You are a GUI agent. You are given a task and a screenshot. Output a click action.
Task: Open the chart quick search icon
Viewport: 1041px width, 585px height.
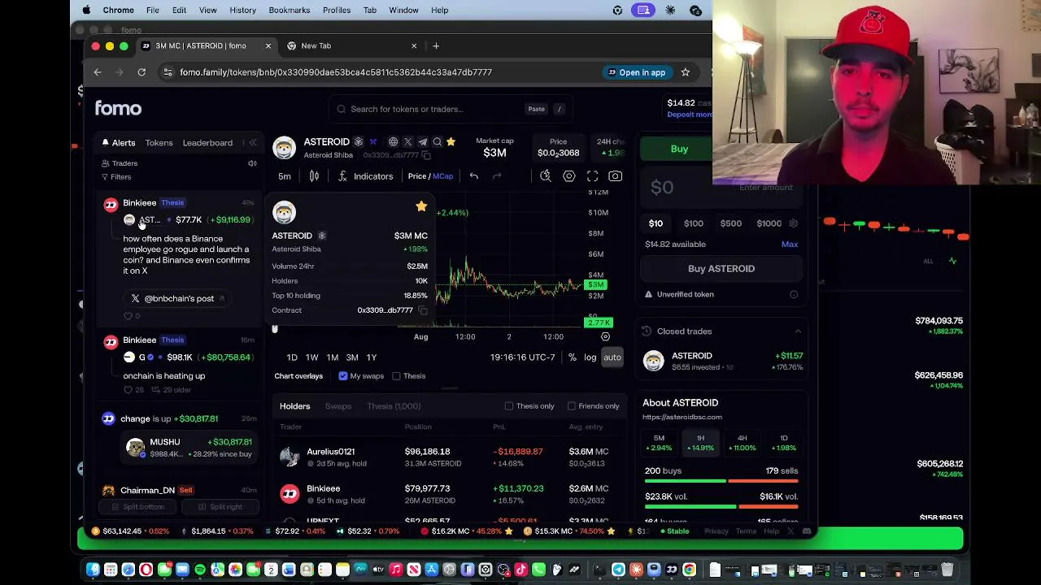546,176
